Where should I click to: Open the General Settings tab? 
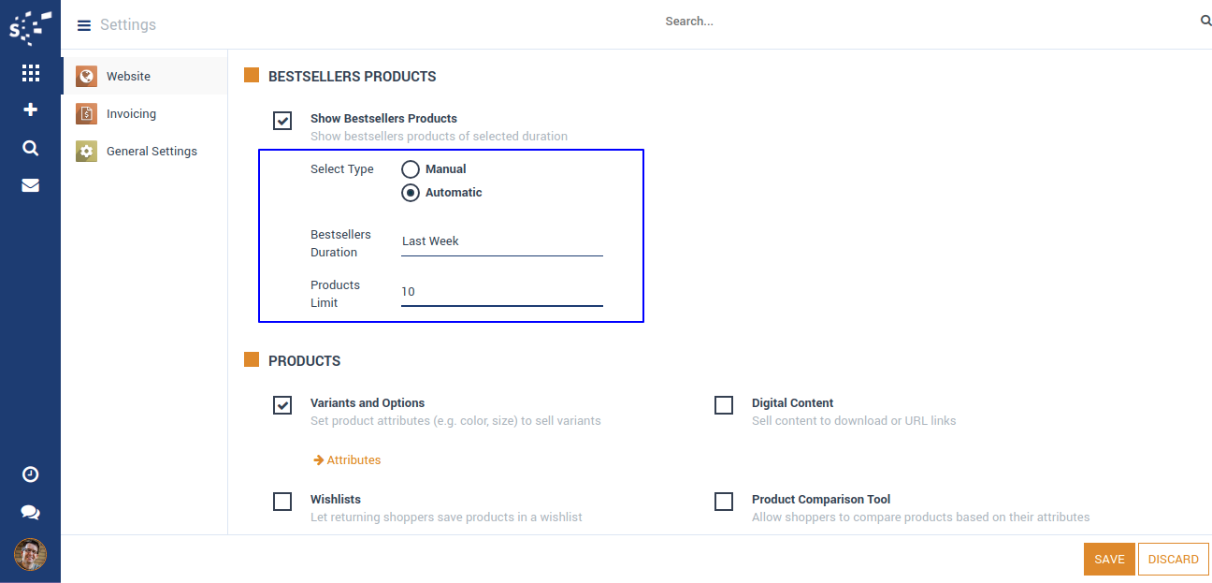(151, 152)
